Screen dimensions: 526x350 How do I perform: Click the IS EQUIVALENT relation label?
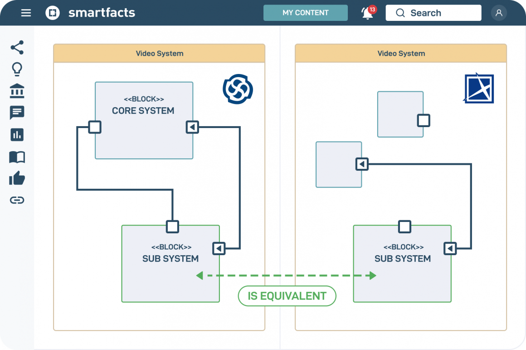coord(287,296)
